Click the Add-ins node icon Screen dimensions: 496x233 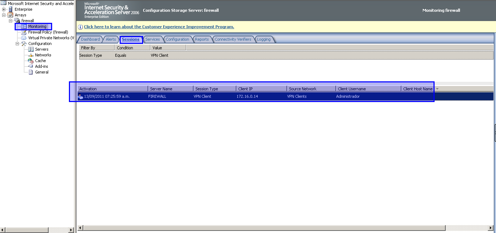coord(31,66)
